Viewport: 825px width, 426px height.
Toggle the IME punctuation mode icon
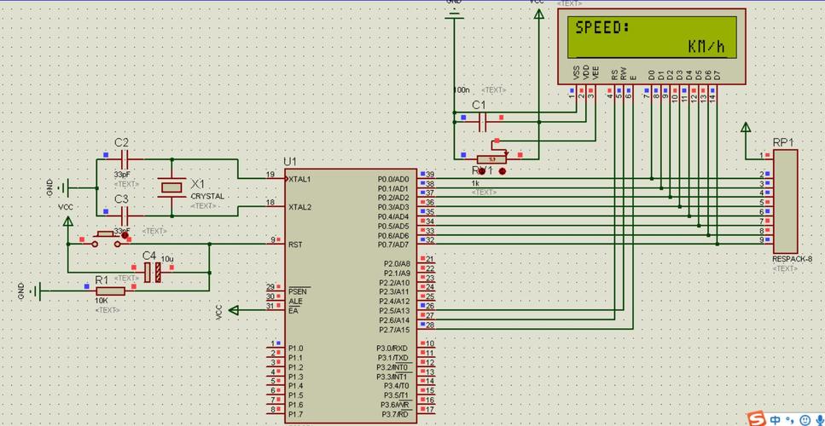790,419
